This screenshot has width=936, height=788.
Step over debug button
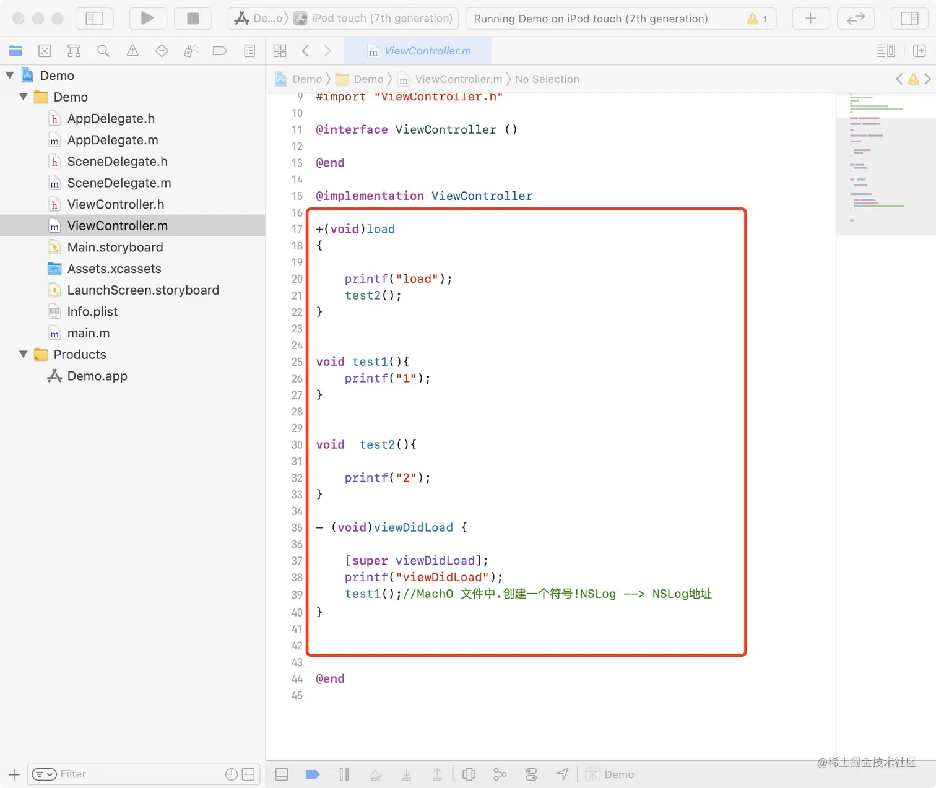point(375,774)
